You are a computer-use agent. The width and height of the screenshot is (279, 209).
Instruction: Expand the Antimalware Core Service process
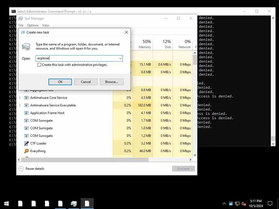(20, 98)
